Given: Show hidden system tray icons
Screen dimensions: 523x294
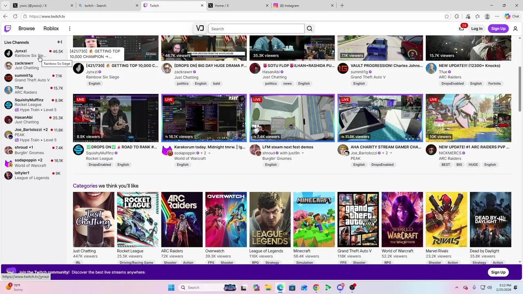Looking at the screenshot, I should pos(457,287).
